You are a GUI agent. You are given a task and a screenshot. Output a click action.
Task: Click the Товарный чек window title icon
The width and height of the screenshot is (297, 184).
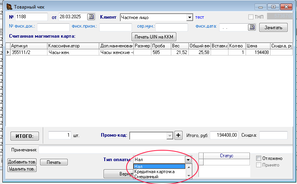(x=9, y=7)
